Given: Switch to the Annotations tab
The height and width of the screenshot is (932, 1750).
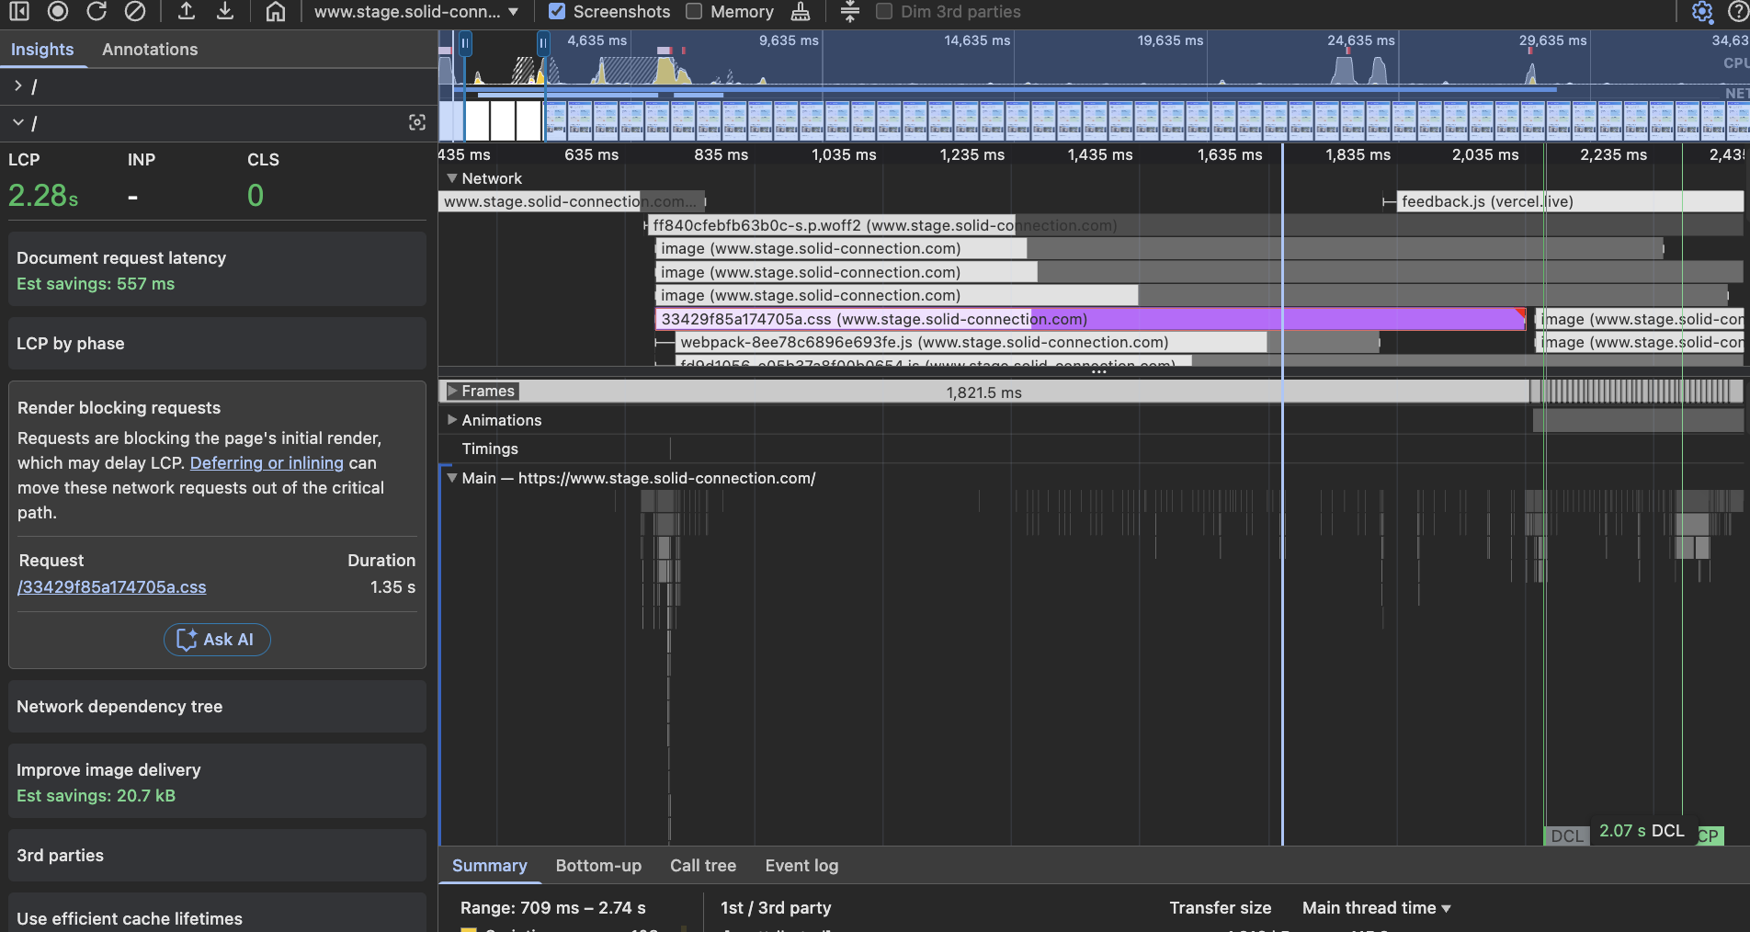Looking at the screenshot, I should tap(150, 50).
